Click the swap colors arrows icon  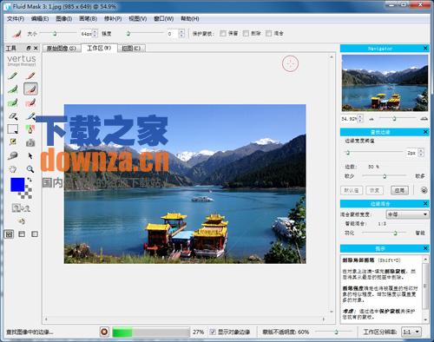pos(30,180)
